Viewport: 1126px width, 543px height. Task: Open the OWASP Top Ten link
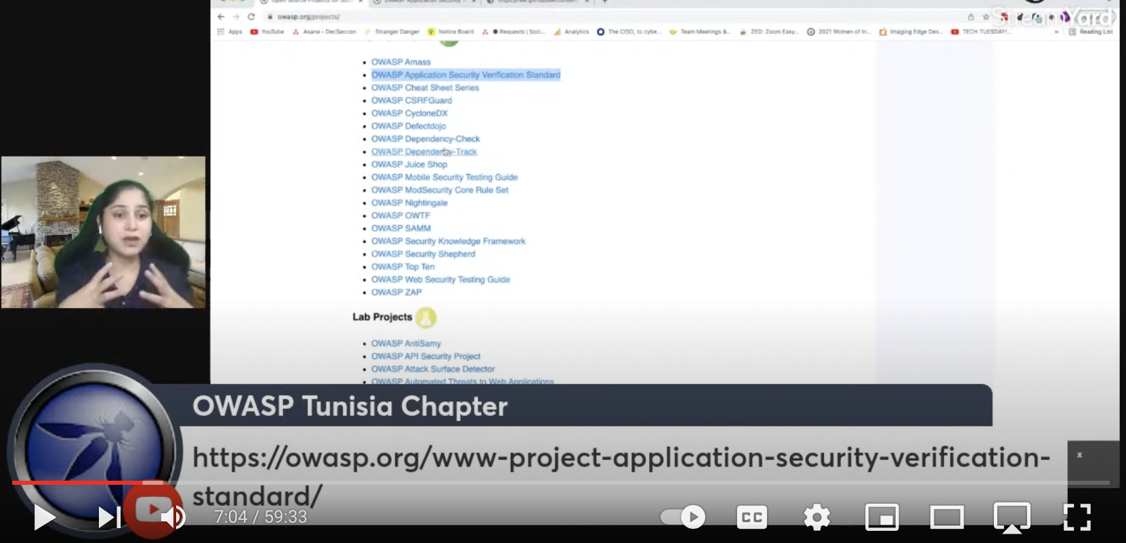403,267
